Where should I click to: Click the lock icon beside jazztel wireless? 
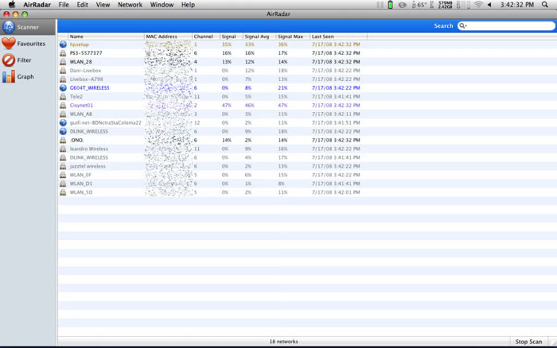point(63,166)
